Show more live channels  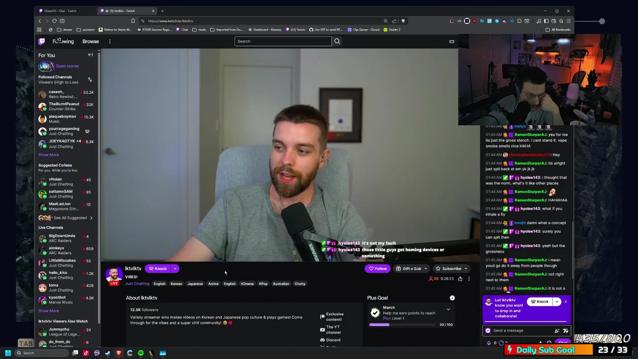tap(48, 311)
